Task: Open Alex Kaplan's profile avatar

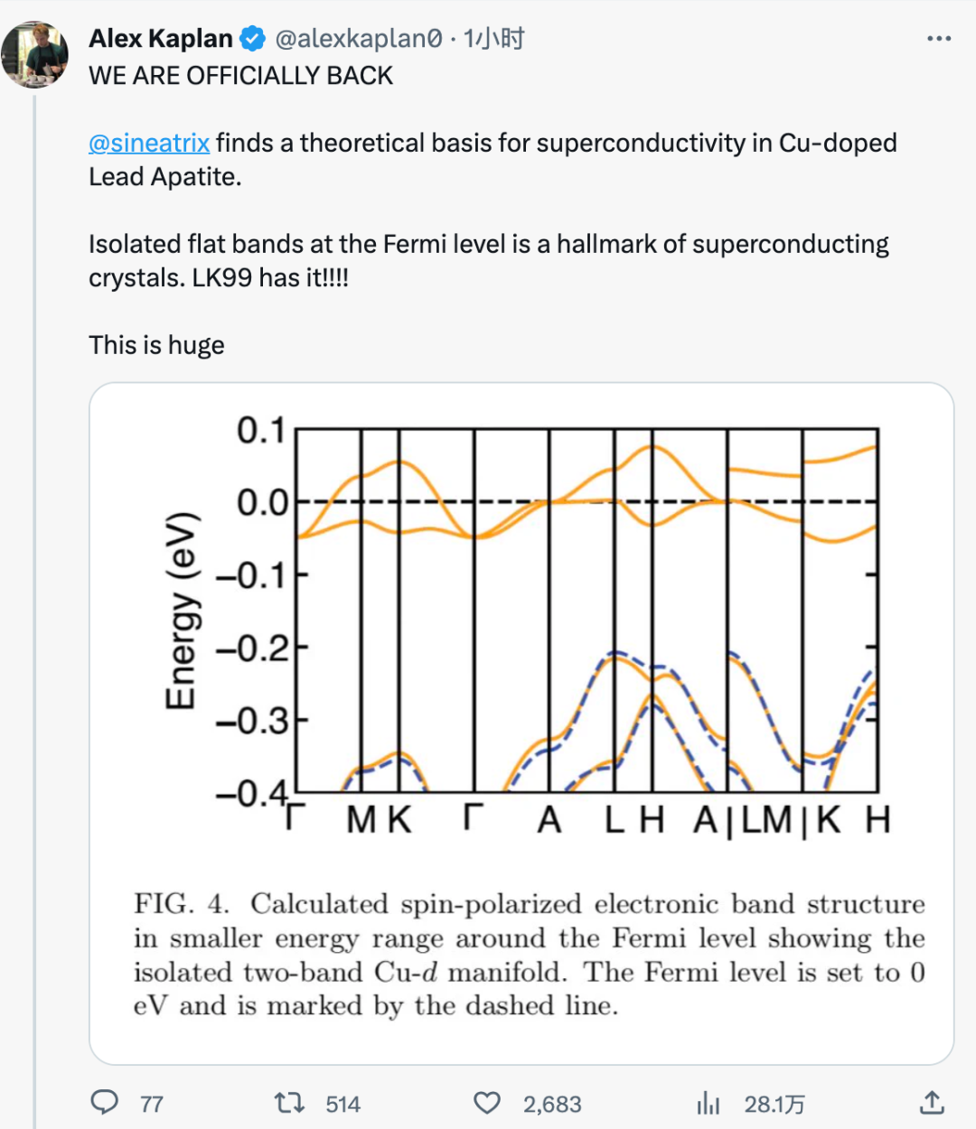Action: click(35, 54)
